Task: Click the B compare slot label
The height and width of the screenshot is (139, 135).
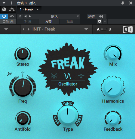Action: pyautogui.click(x=110, y=29)
